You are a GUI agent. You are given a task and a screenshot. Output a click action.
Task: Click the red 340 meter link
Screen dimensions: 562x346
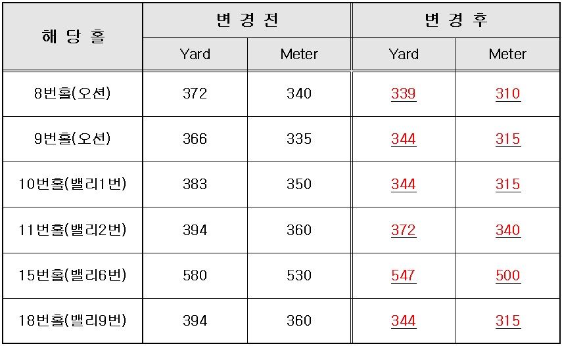coord(508,230)
